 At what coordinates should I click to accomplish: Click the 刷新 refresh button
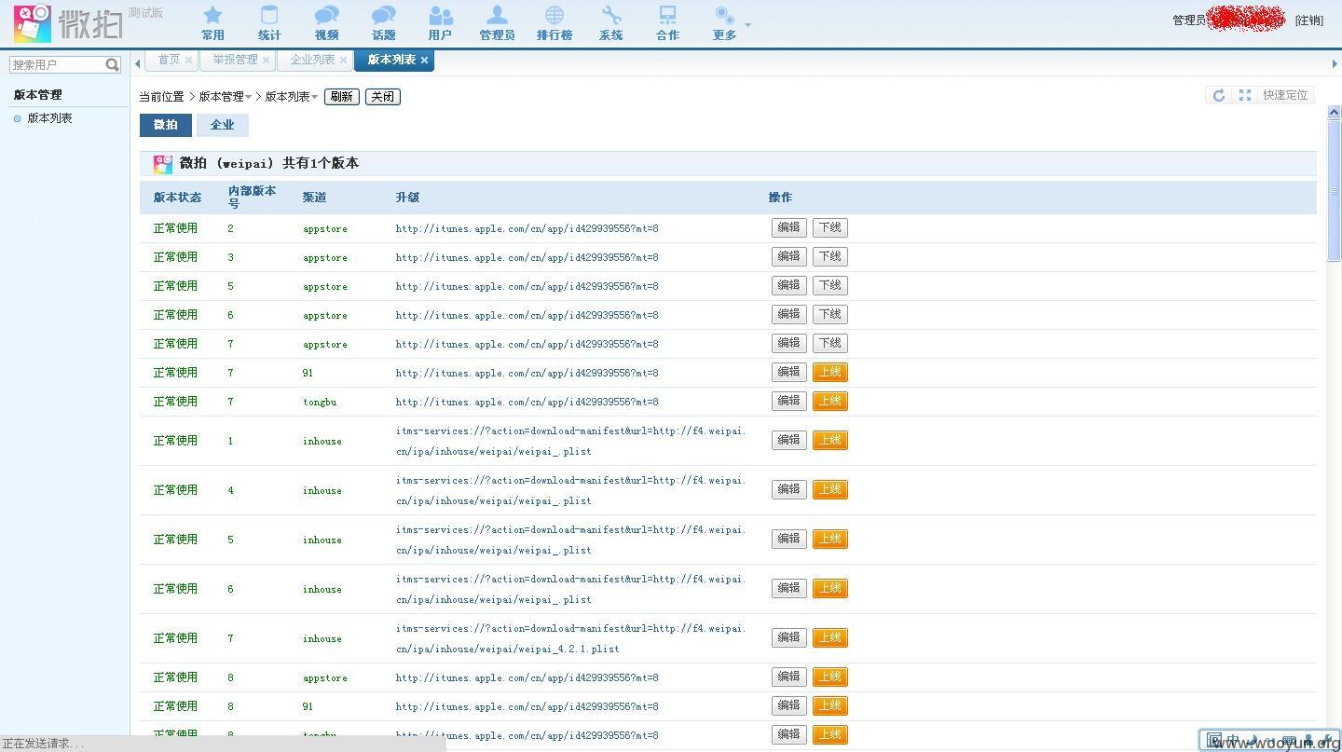[342, 97]
